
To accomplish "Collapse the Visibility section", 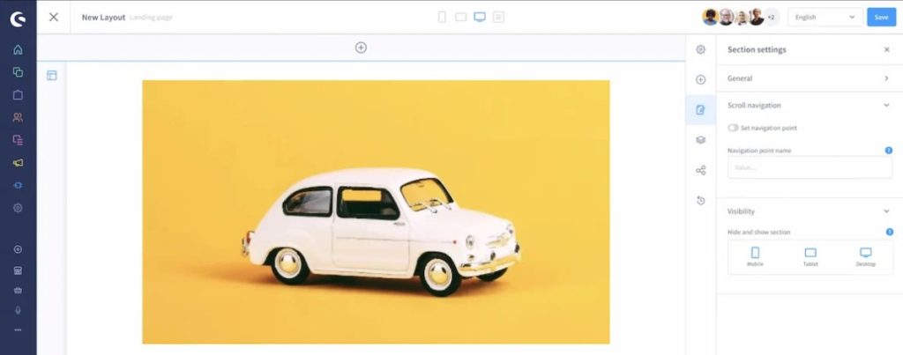I will (x=886, y=211).
